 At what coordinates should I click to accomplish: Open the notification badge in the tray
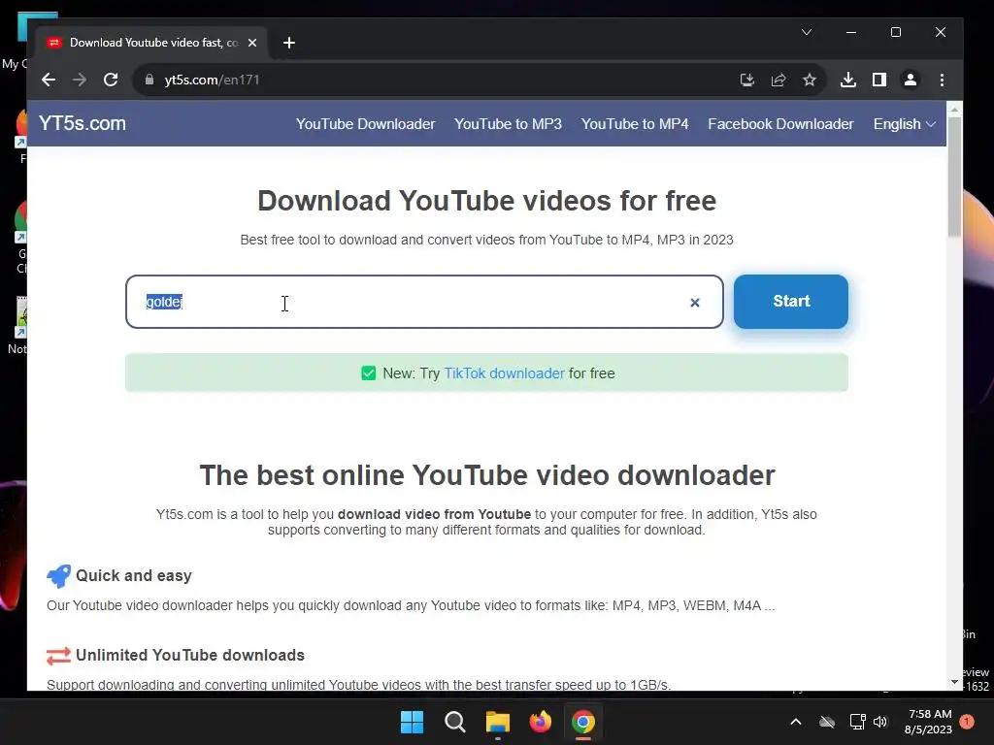(967, 722)
